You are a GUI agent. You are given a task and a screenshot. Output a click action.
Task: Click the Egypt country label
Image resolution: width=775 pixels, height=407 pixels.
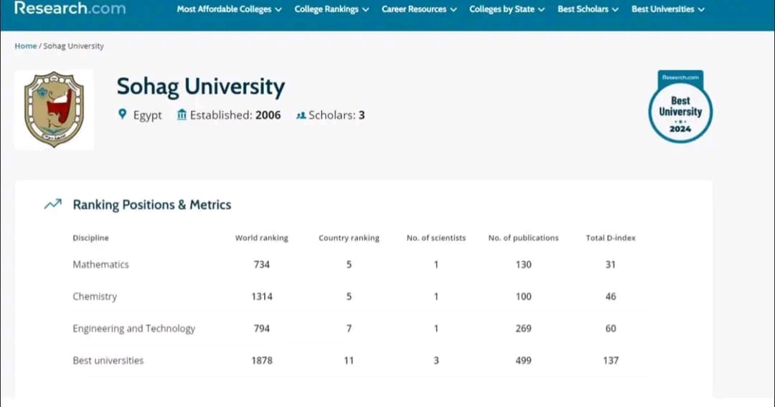pyautogui.click(x=147, y=115)
